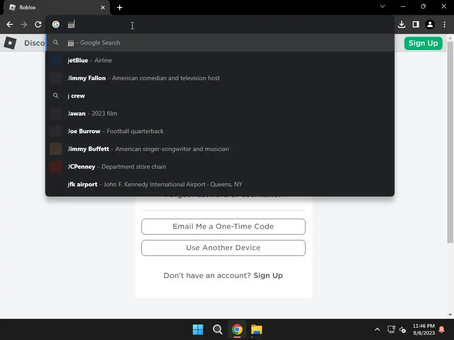Close the Roblox tab
The width and height of the screenshot is (454, 340).
pyautogui.click(x=103, y=8)
